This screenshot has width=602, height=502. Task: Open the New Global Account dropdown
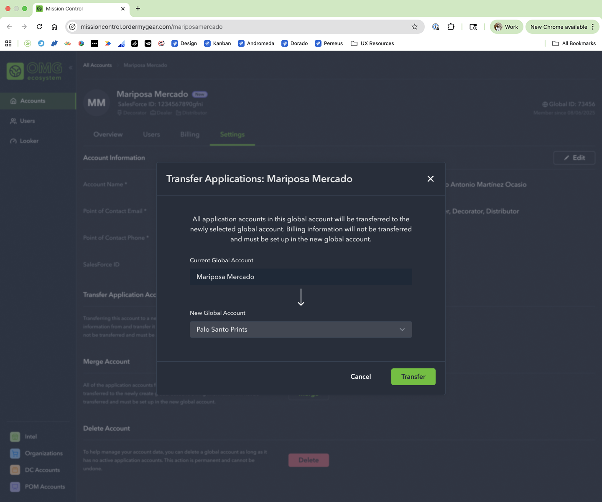301,330
